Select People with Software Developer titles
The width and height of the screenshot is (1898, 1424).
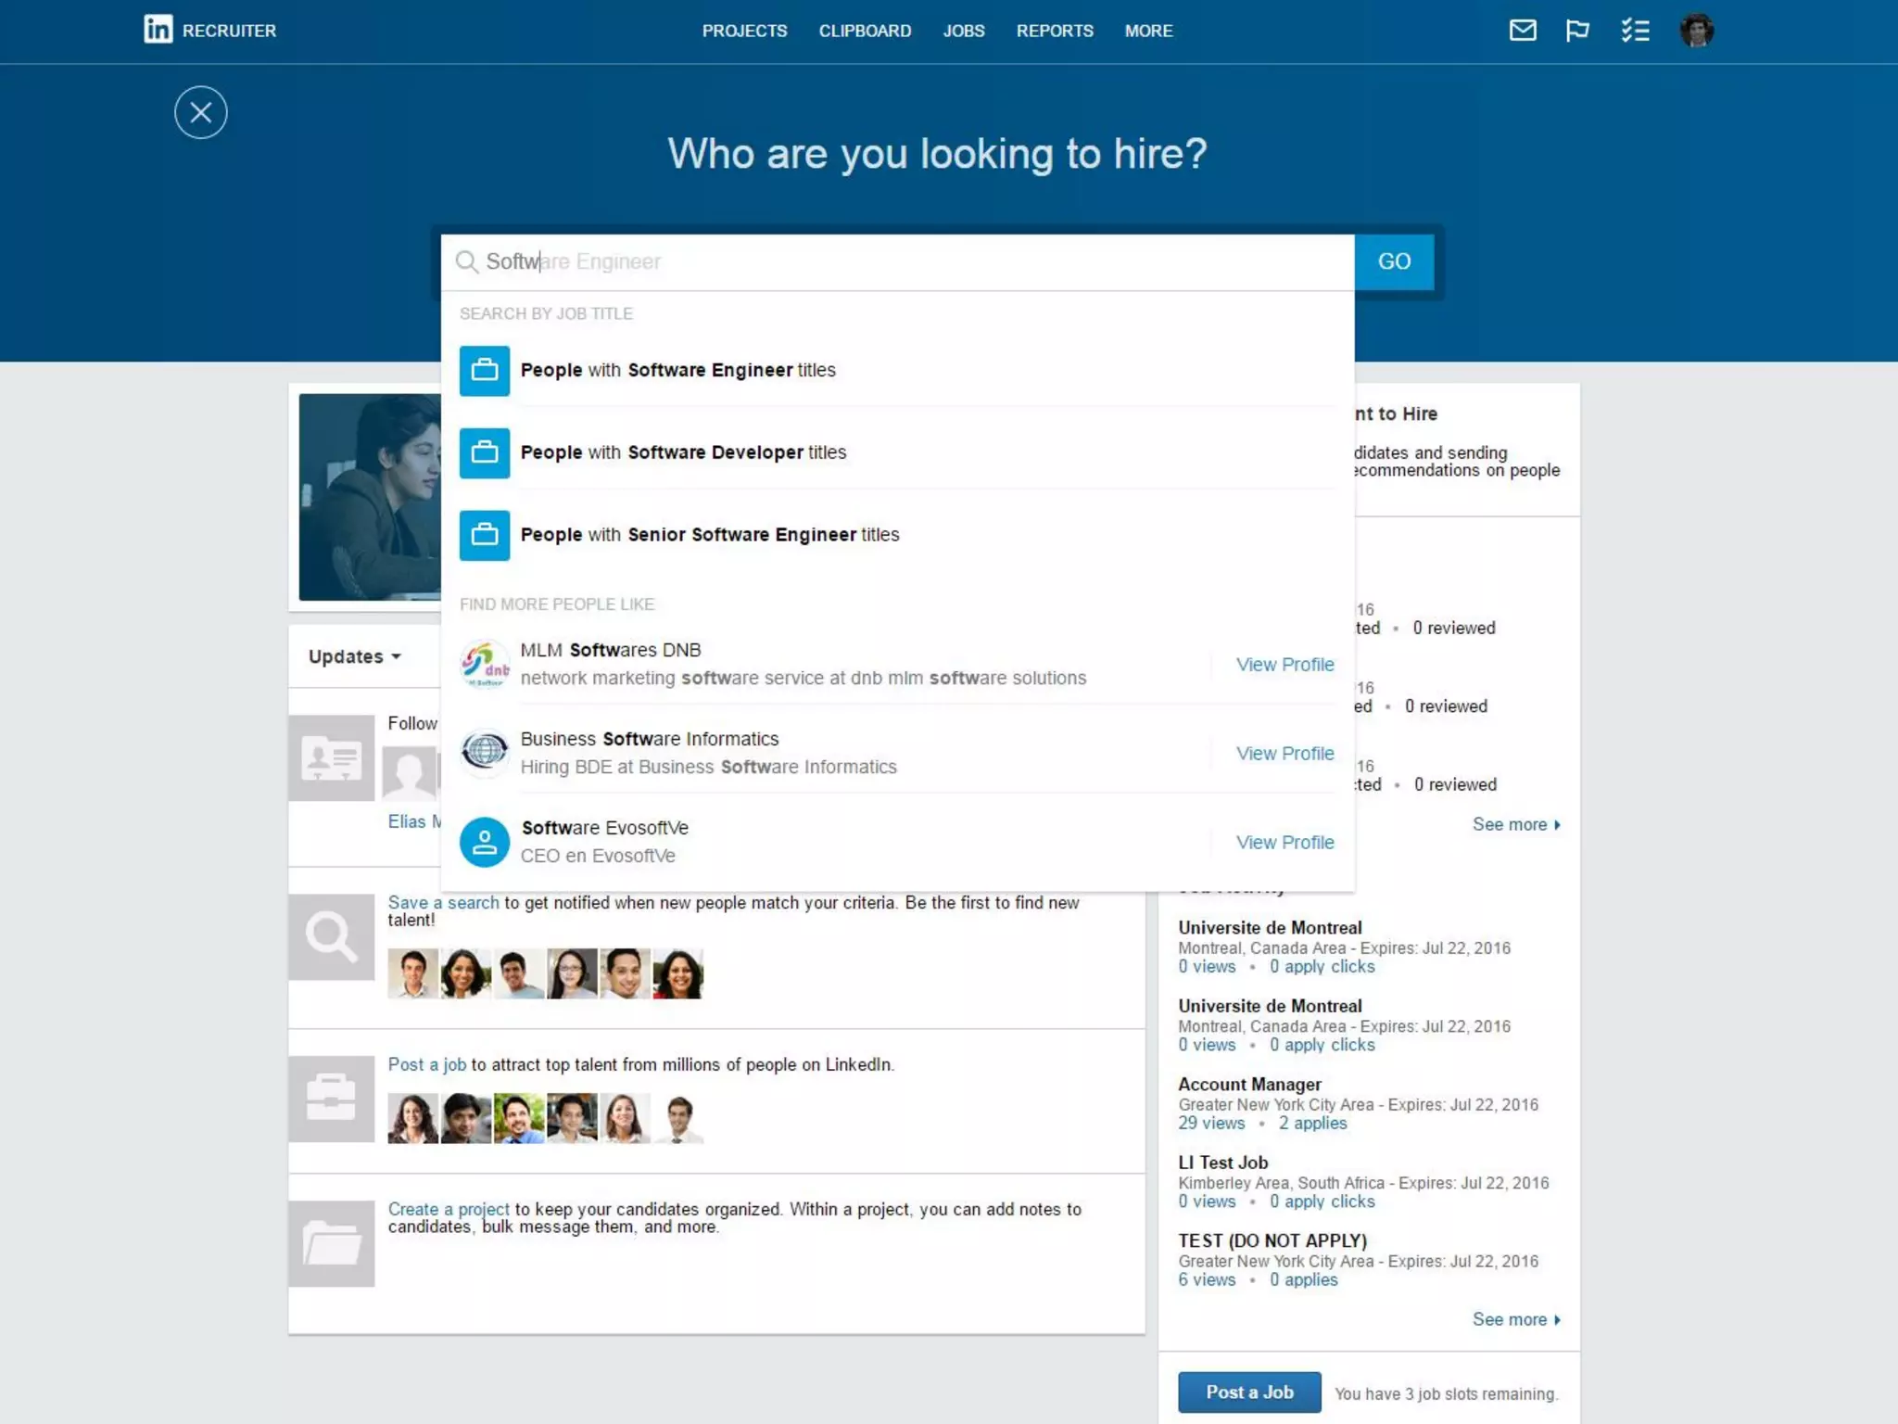(x=897, y=452)
